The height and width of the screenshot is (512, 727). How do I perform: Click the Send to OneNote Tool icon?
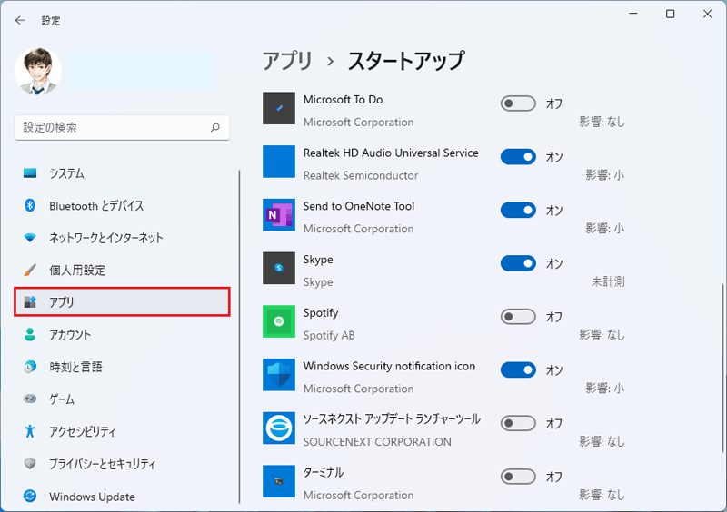[279, 215]
